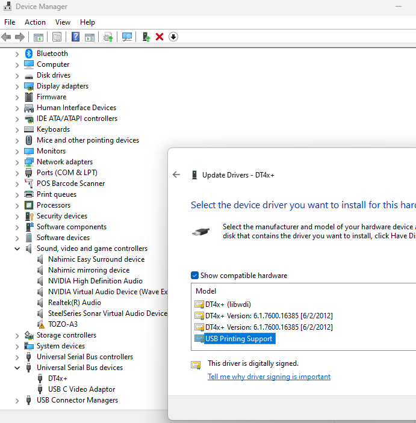Click the Computer category label

(x=53, y=64)
